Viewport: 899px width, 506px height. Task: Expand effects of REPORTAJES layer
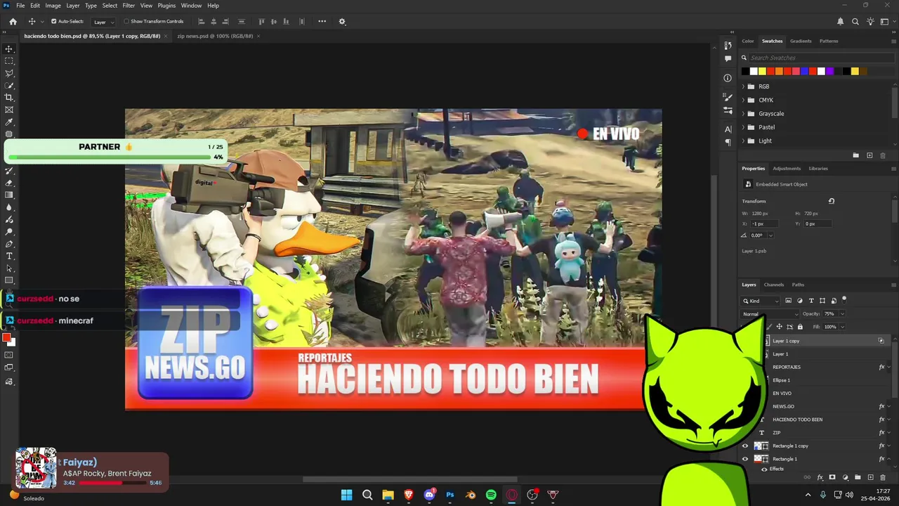[890, 367]
